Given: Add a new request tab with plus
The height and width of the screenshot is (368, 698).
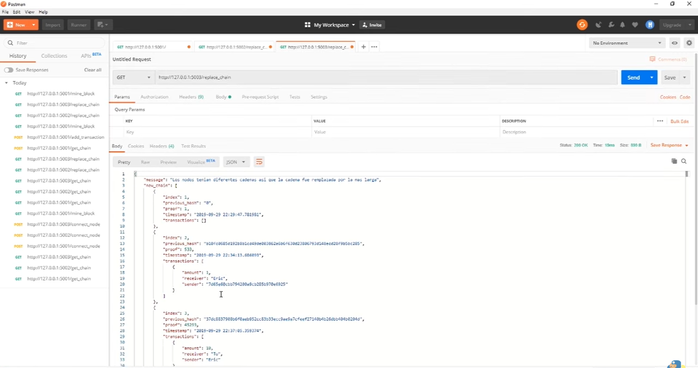Looking at the screenshot, I should coord(364,46).
